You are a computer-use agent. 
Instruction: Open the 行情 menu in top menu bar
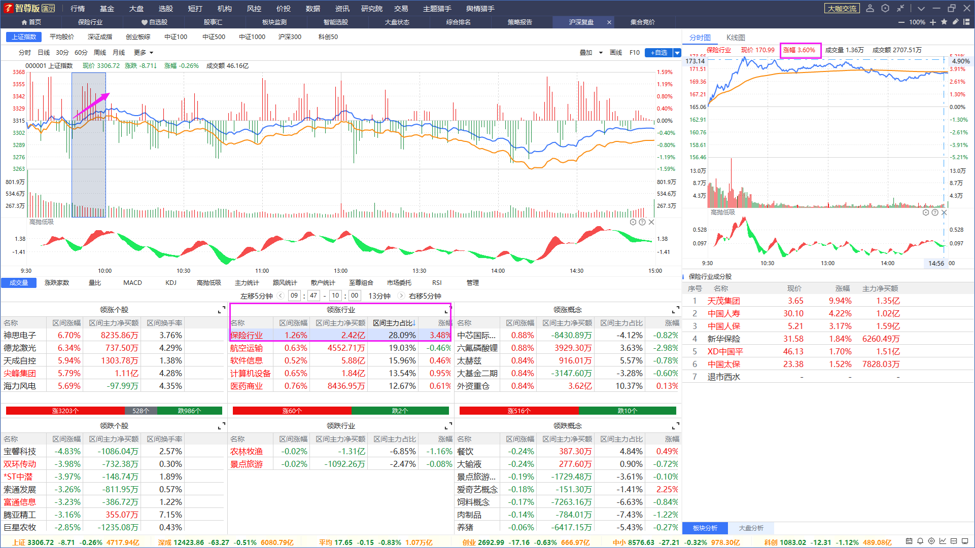pyautogui.click(x=78, y=9)
